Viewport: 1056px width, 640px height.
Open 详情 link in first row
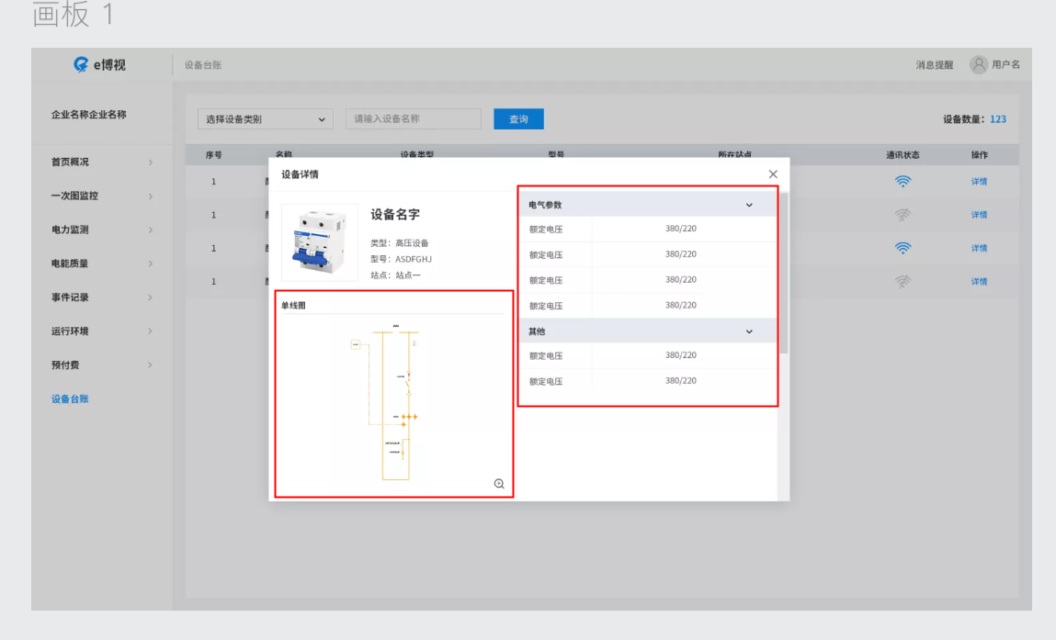979,182
